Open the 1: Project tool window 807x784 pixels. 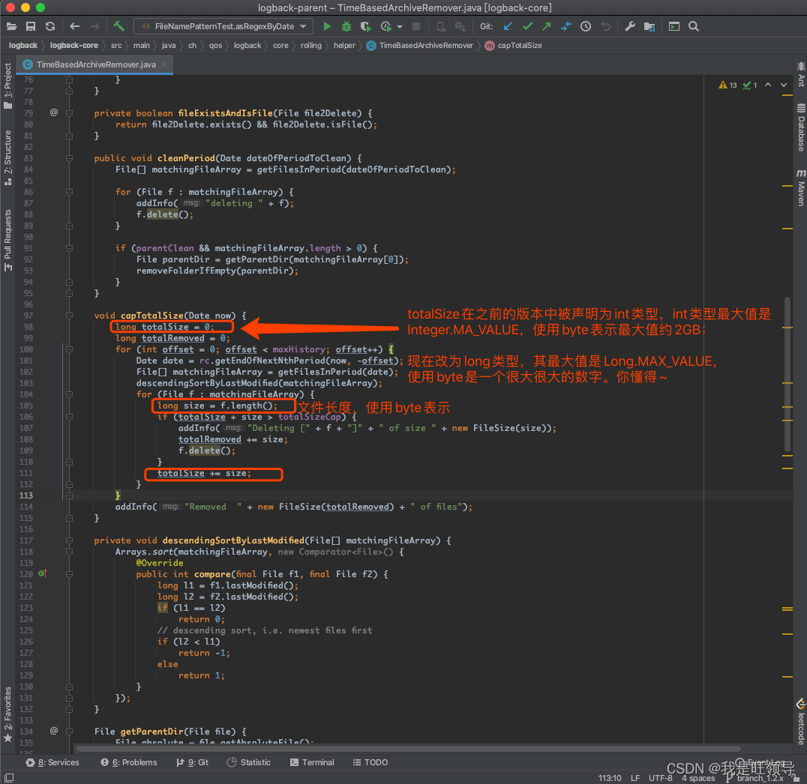pos(7,85)
